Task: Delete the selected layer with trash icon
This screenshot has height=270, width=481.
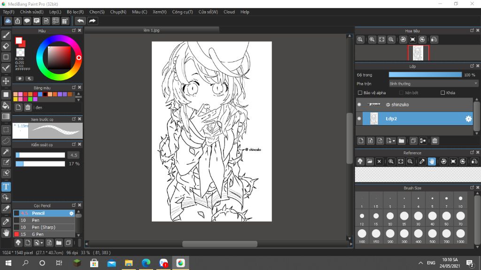Action: pyautogui.click(x=434, y=141)
